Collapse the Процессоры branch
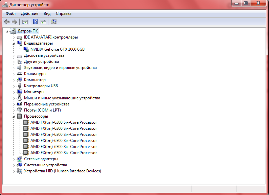The image size is (269, 195). point(14,117)
